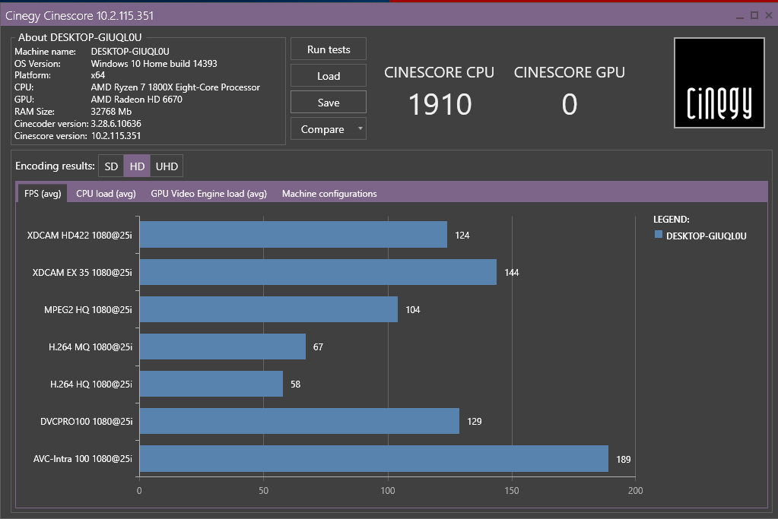Click legend entry text DESKTOP-GIUQL0U
The image size is (778, 519).
tap(706, 236)
